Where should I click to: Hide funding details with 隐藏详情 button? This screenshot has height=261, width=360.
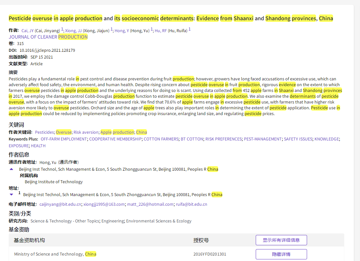(x=281, y=254)
